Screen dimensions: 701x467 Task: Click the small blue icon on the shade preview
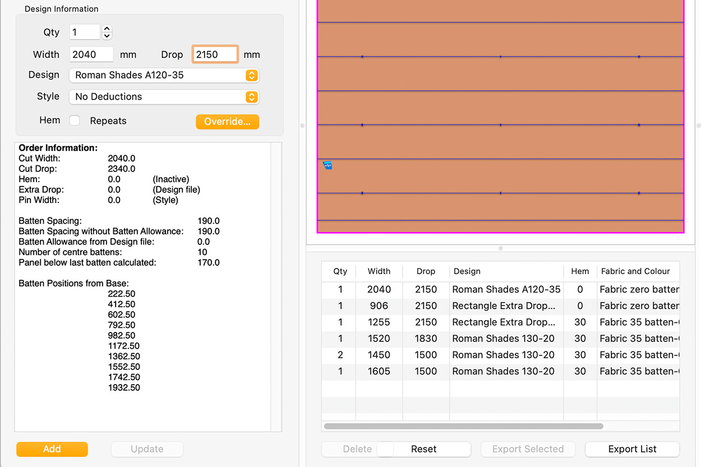tap(328, 165)
